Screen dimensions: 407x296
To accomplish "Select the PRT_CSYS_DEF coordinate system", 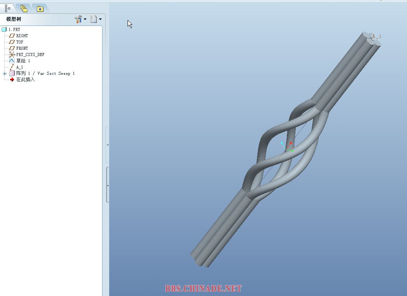I will 30,54.
